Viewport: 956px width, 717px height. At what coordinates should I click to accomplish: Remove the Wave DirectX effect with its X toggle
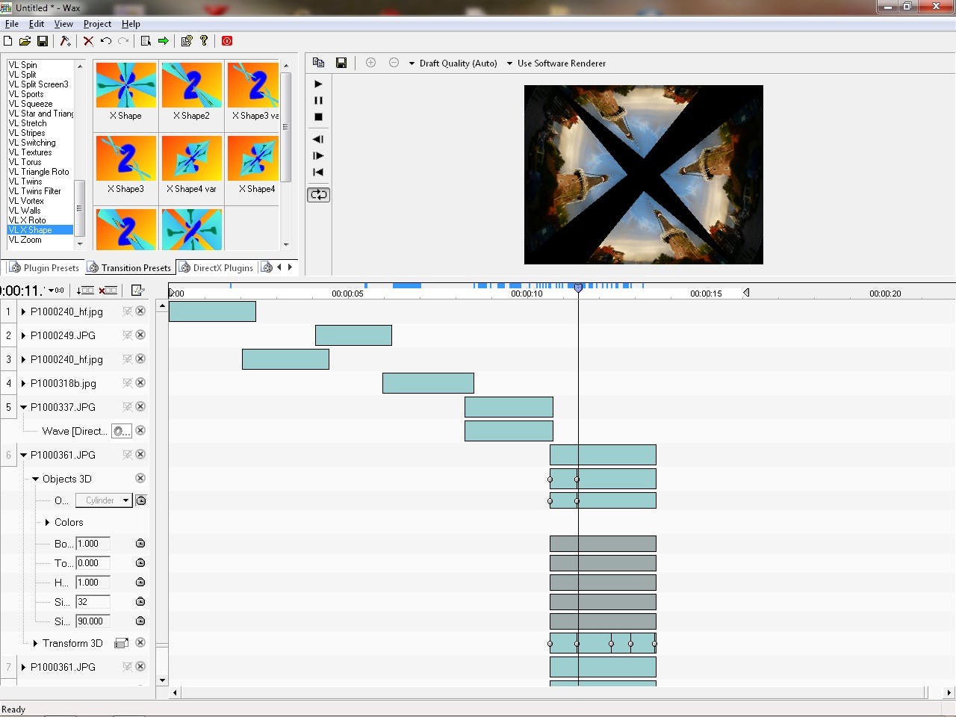click(140, 431)
